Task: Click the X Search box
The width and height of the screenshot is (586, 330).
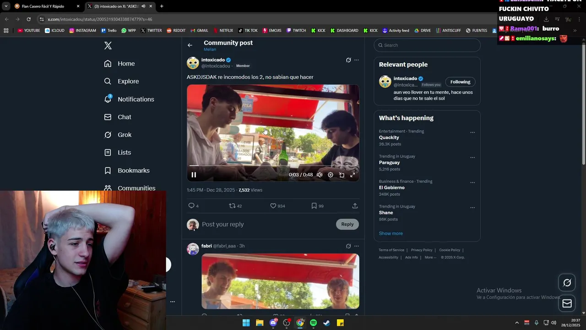Action: (427, 45)
